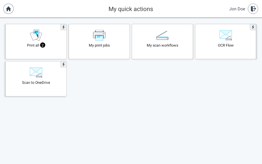262x164 pixels.
Task: Click the printer icon on My print jobs tile
Action: click(x=99, y=35)
